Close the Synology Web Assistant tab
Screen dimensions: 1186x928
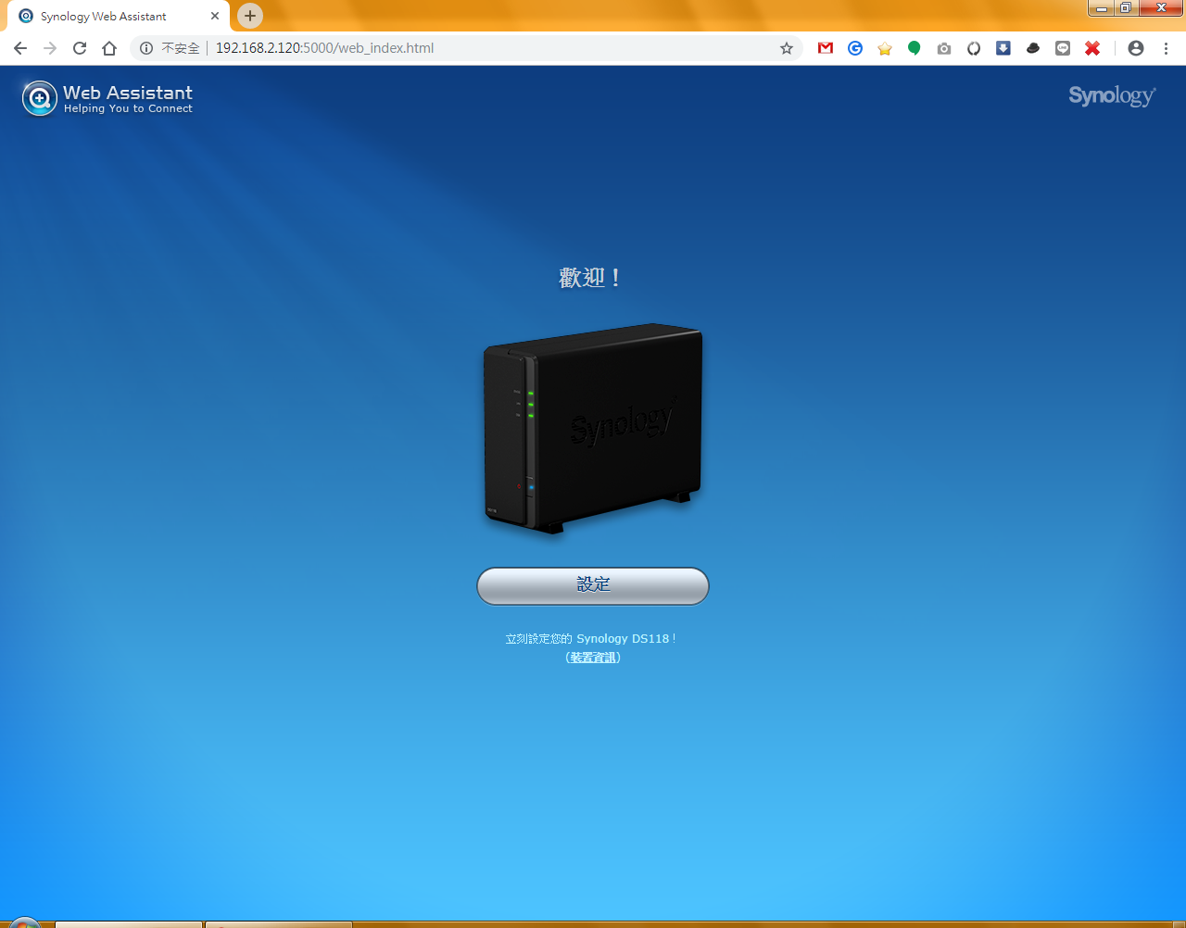[x=215, y=16]
